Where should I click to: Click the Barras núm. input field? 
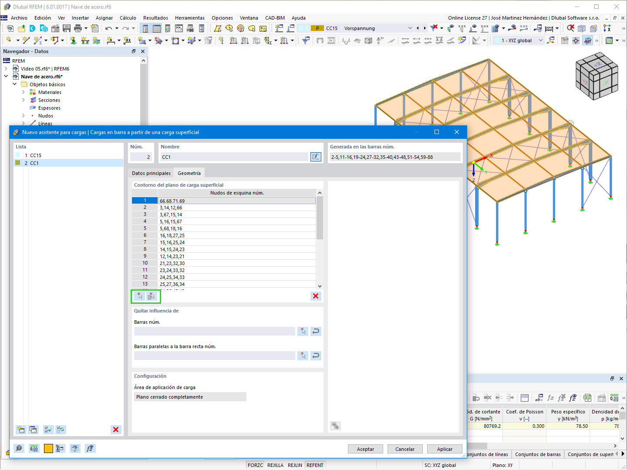point(215,331)
